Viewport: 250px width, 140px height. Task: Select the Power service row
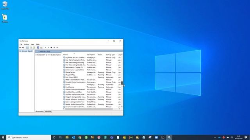[92, 85]
